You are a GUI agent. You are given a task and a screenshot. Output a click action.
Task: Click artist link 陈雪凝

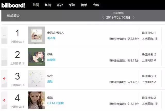click(51, 60)
